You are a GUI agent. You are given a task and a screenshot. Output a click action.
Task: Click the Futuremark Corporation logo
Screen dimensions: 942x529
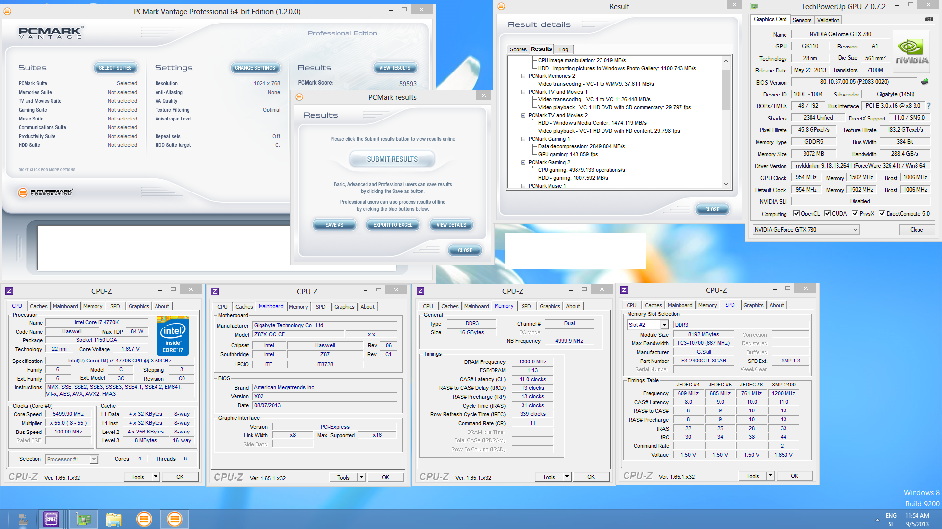pyautogui.click(x=45, y=192)
